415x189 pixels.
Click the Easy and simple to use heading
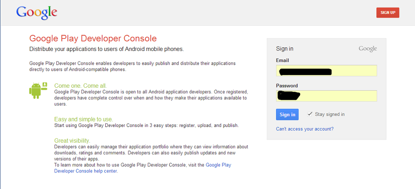click(x=84, y=119)
